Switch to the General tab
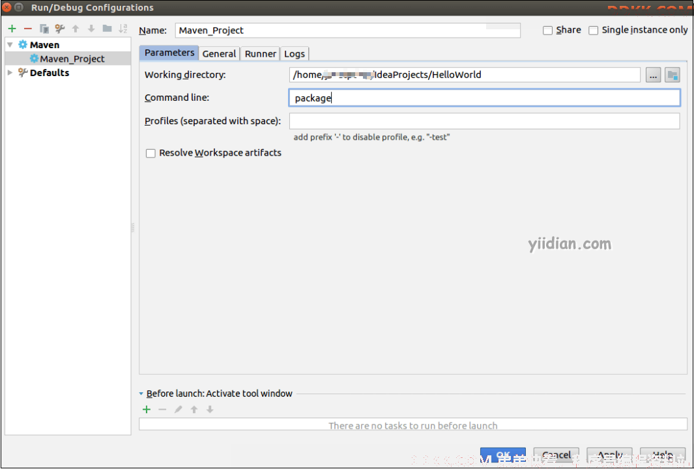694x469 pixels. (219, 53)
